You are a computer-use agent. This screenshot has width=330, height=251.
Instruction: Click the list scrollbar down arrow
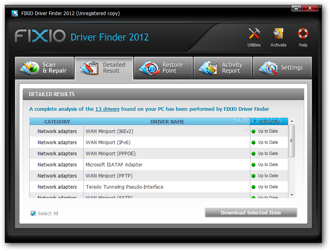coord(292,195)
